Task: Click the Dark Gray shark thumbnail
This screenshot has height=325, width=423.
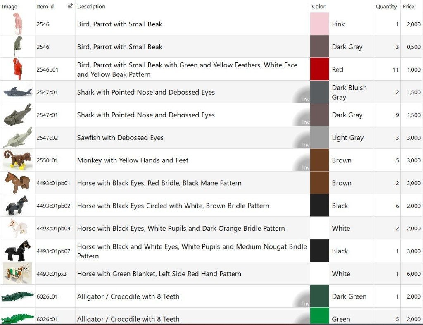Action: tap(17, 115)
